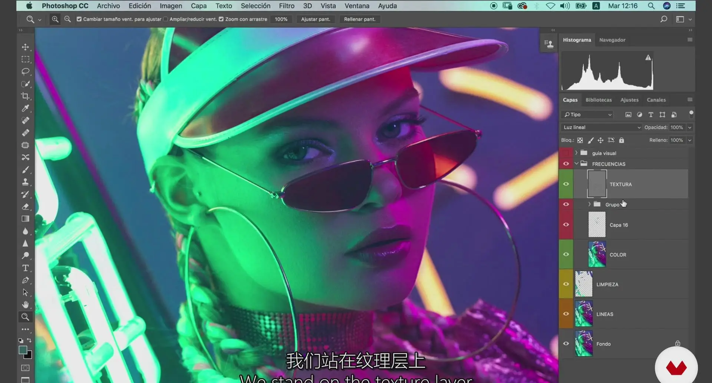The width and height of the screenshot is (712, 383).
Task: Select the LINEAS layer thumbnail
Action: pos(584,314)
